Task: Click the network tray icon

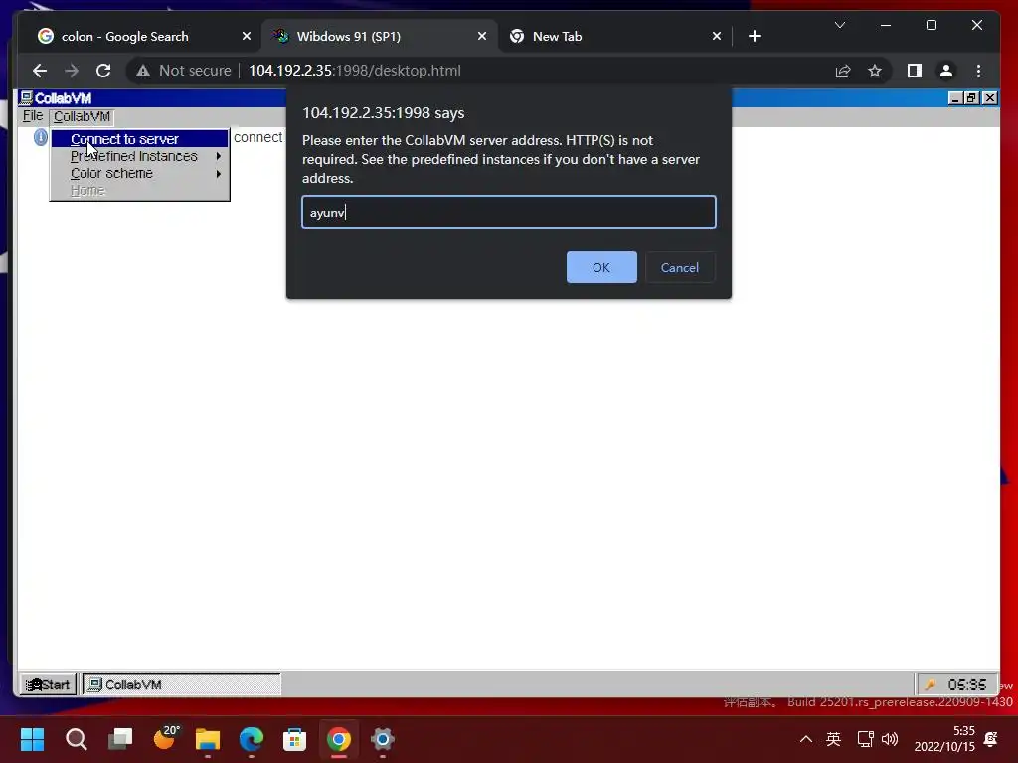Action: click(x=865, y=739)
